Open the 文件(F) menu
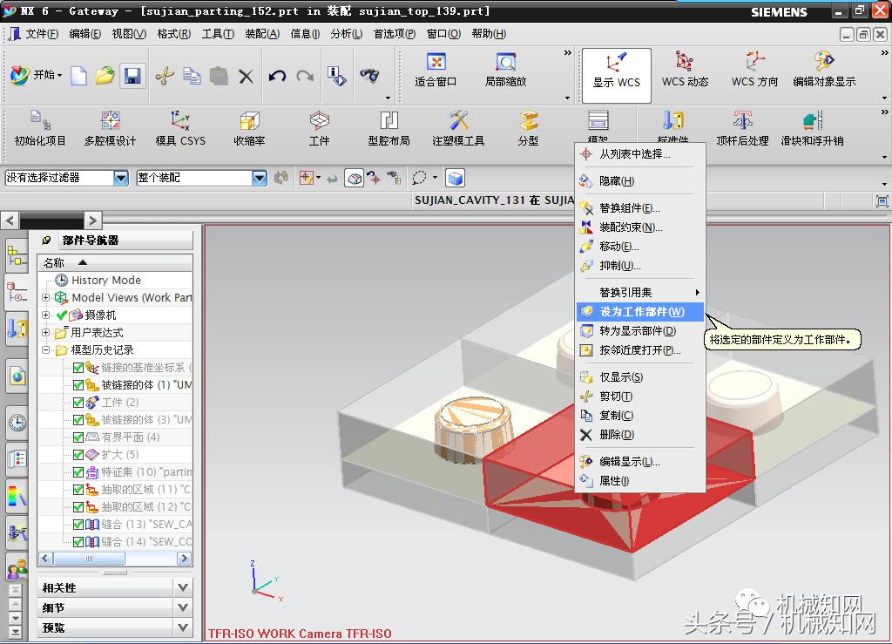 pos(42,34)
